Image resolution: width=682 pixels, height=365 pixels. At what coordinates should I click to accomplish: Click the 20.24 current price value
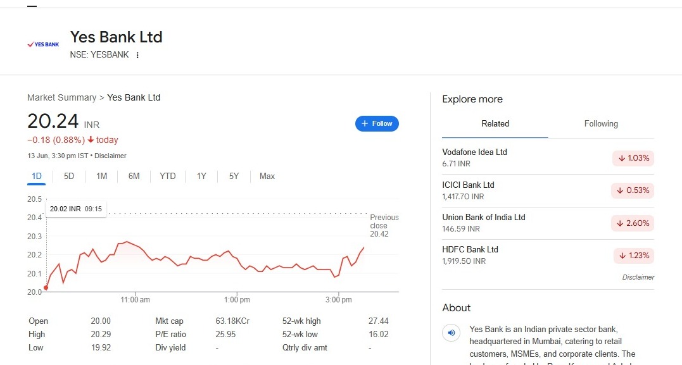[53, 121]
